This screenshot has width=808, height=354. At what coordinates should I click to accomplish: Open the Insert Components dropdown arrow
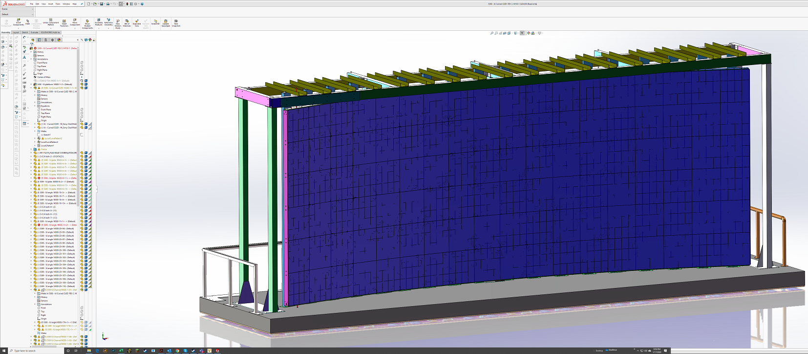coord(18,28)
